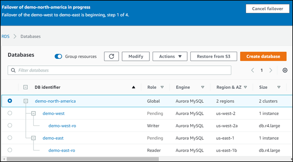
Task: Toggle Group resources switch
Action: 59,56
